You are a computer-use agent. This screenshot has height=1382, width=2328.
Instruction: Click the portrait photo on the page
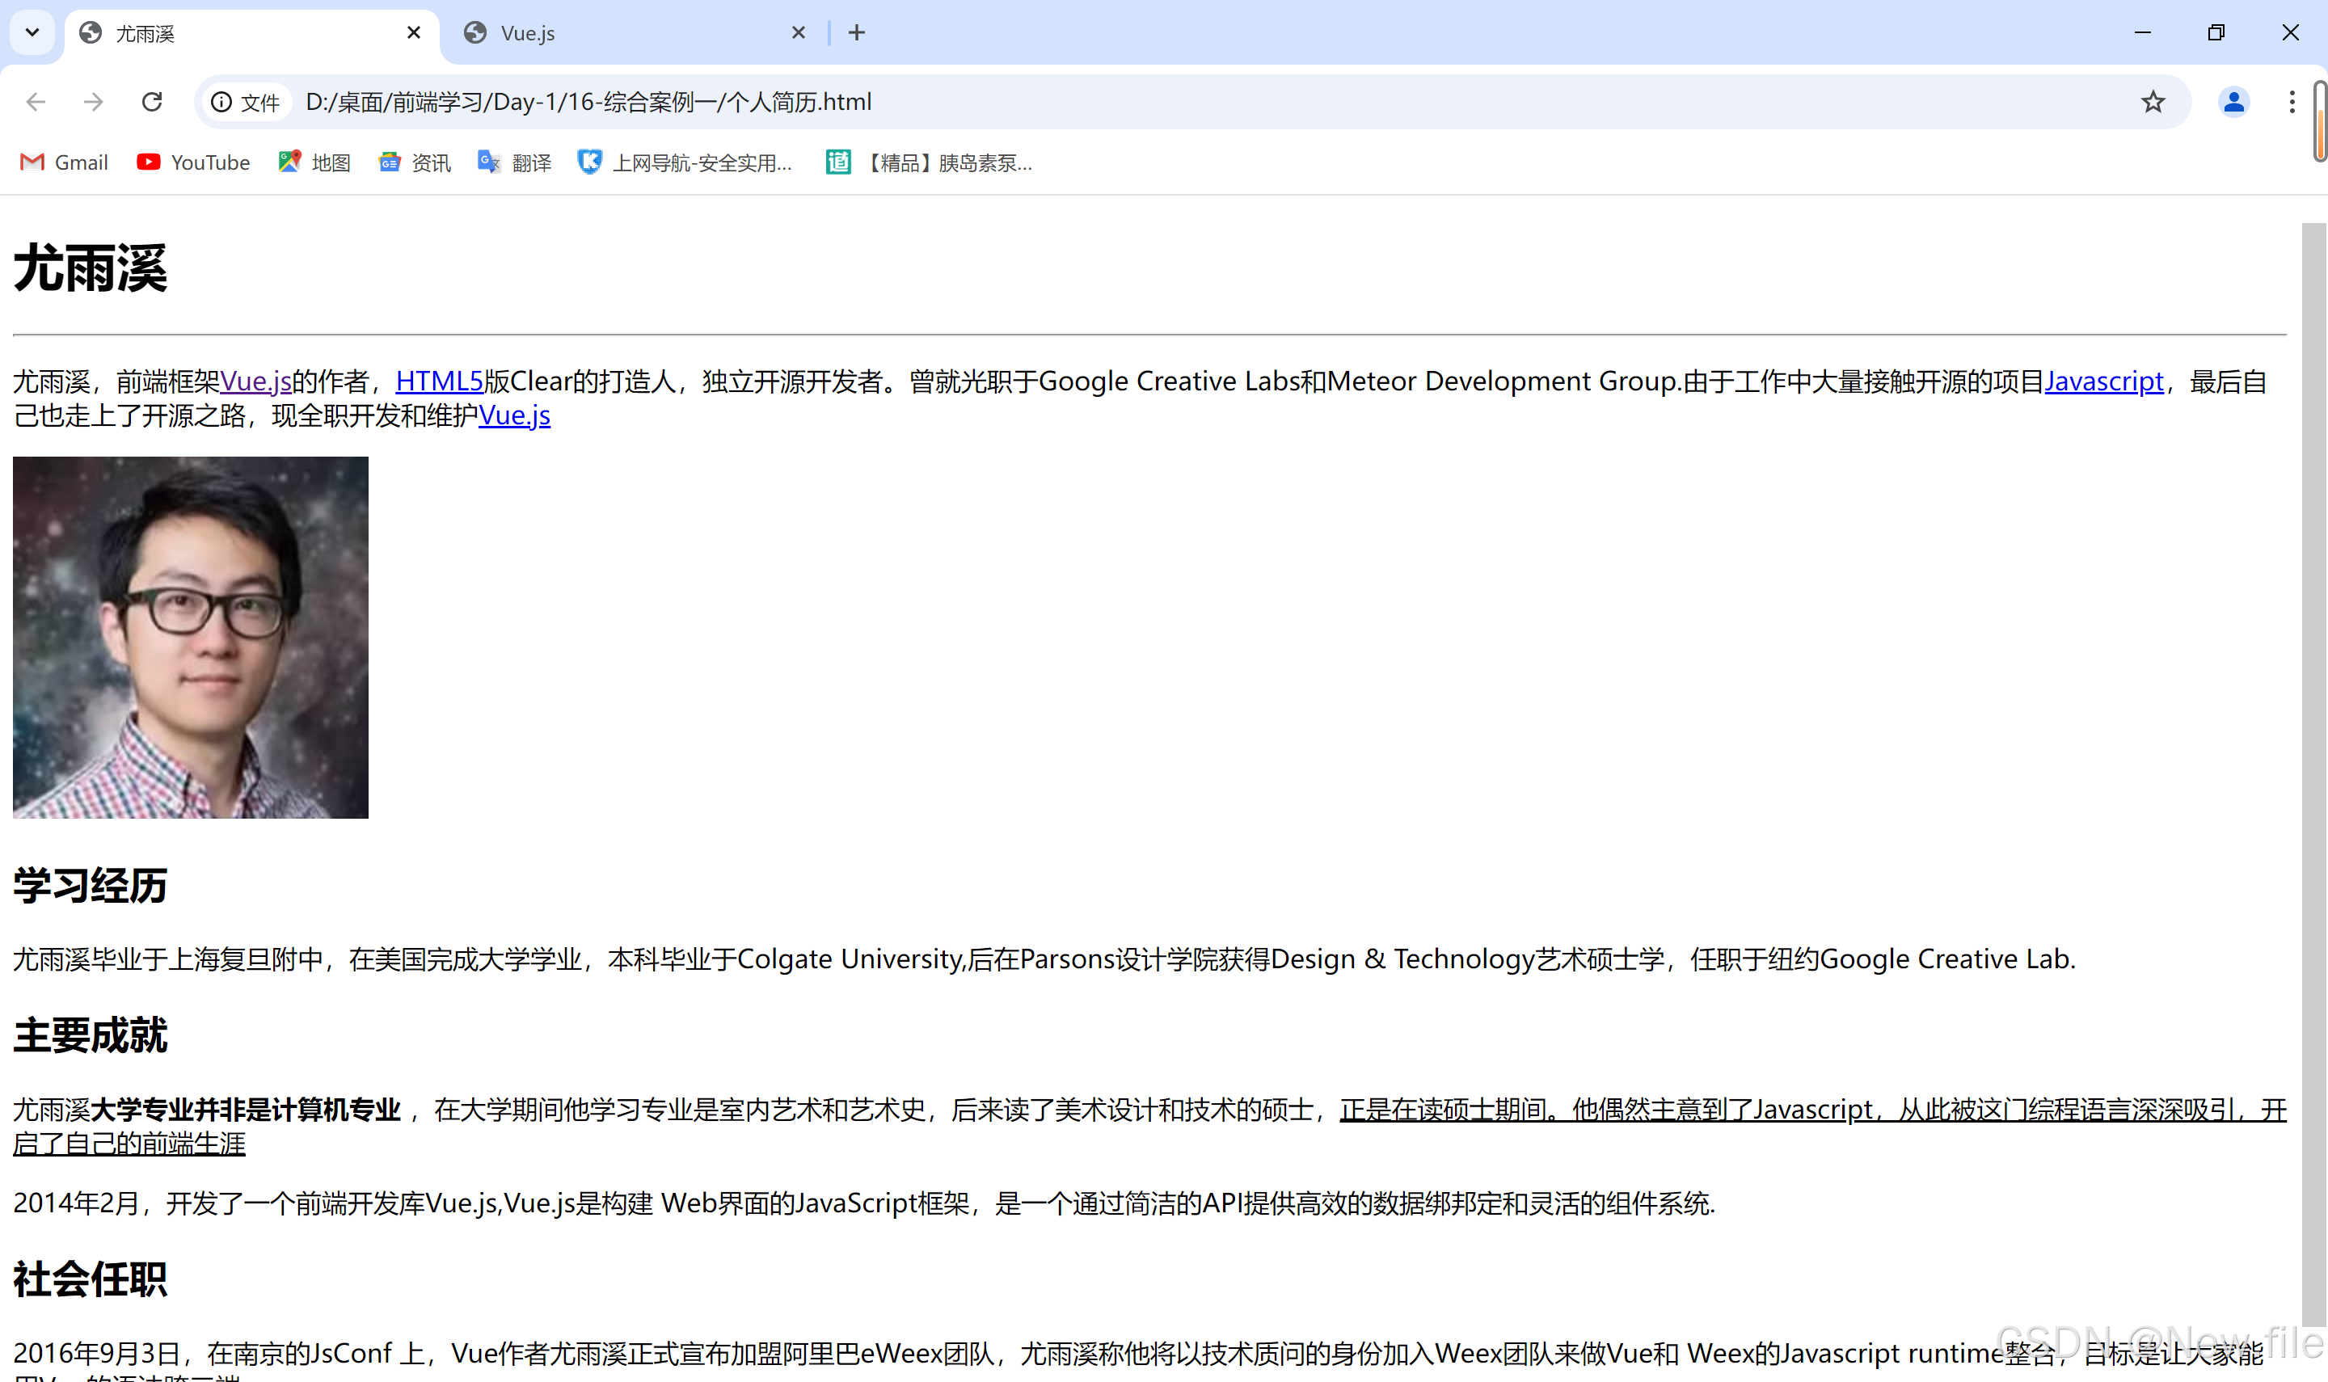191,637
